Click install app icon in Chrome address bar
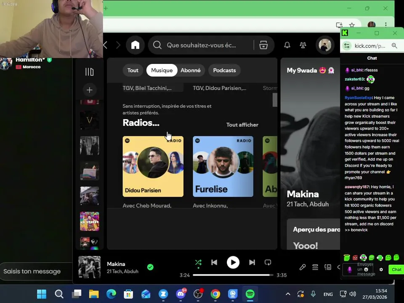 tap(339, 25)
